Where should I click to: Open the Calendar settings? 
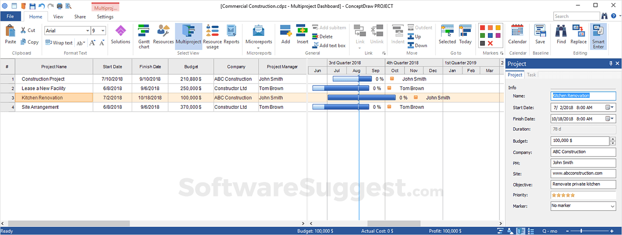pyautogui.click(x=518, y=34)
